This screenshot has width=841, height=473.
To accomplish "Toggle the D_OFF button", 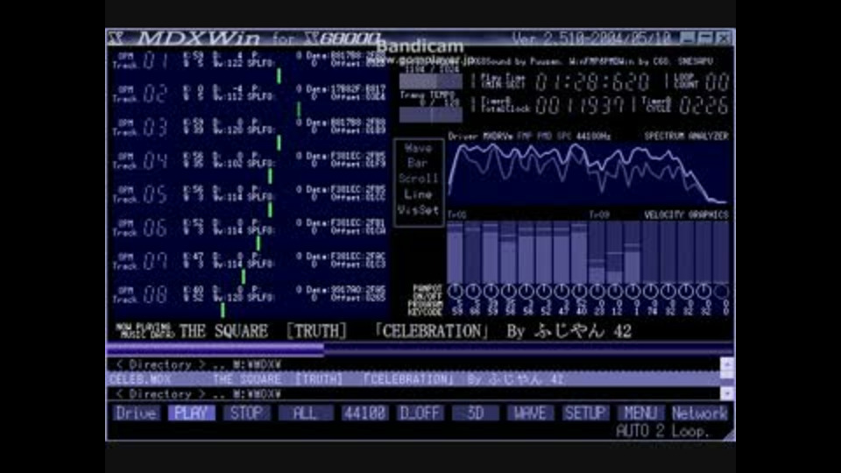I will point(420,413).
